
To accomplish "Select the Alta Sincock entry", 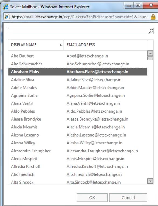I will 78,182.
